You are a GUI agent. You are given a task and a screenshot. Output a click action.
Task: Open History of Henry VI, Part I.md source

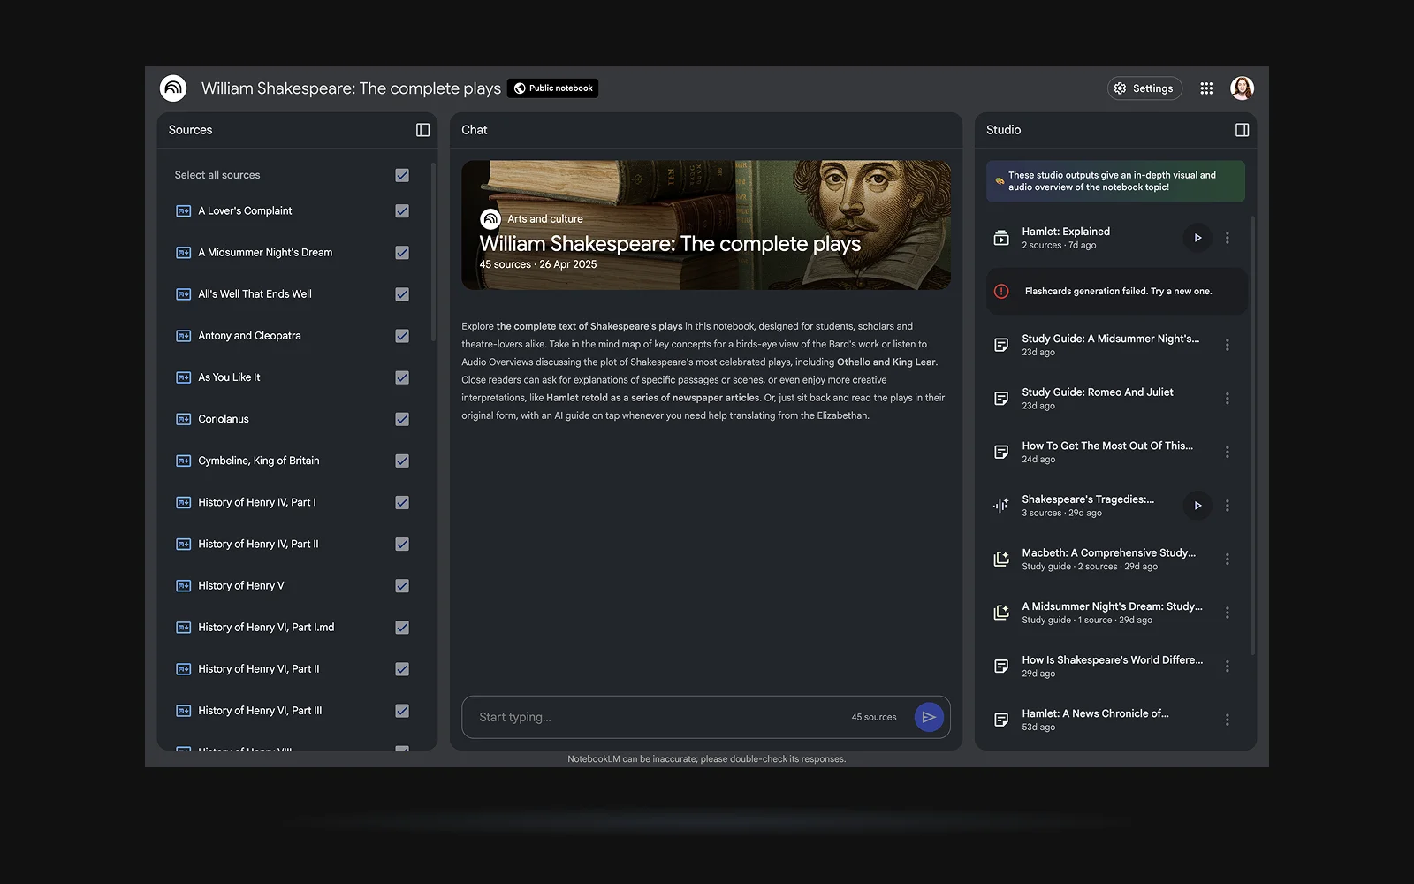click(266, 628)
